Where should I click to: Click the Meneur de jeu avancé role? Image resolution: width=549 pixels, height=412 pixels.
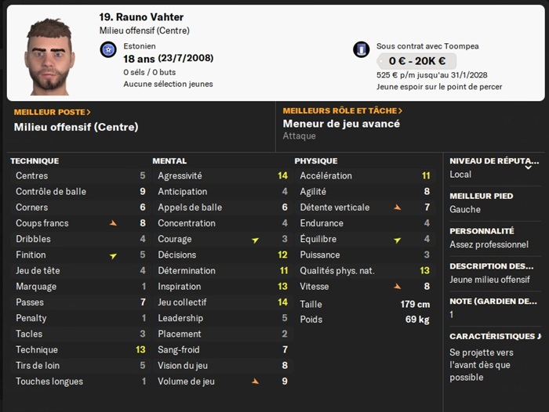(x=341, y=124)
